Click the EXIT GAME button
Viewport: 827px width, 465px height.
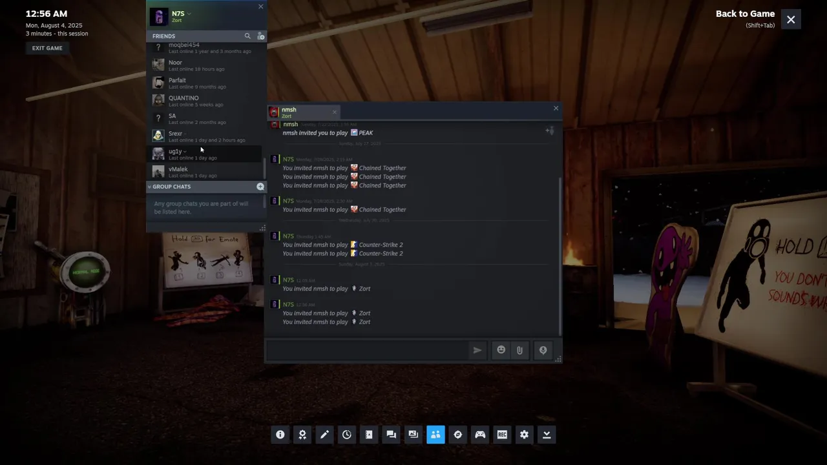(x=47, y=48)
